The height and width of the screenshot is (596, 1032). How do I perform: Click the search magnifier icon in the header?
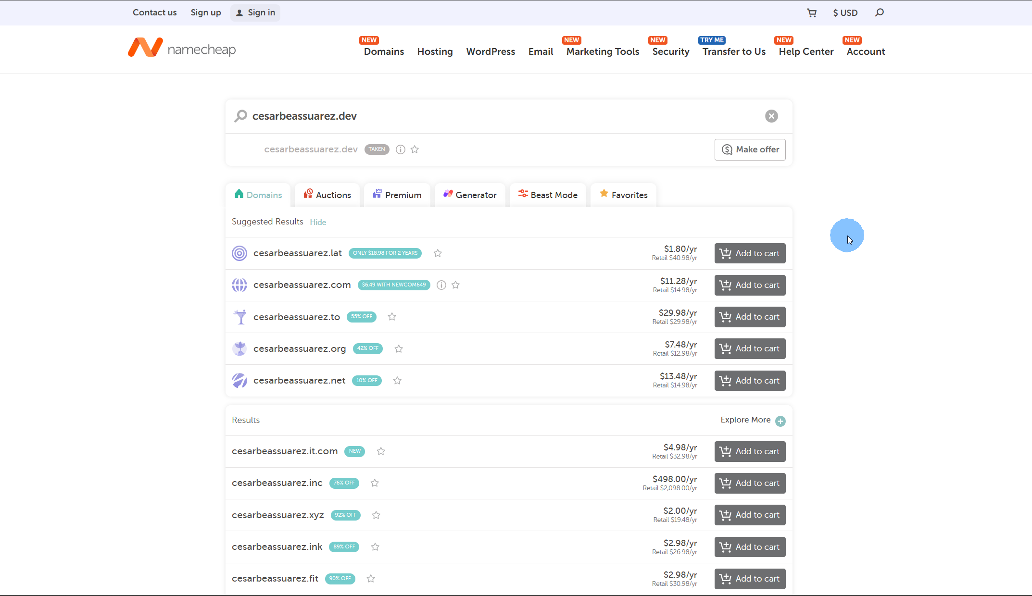pos(880,12)
